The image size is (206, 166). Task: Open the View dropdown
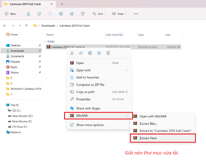point(119,14)
